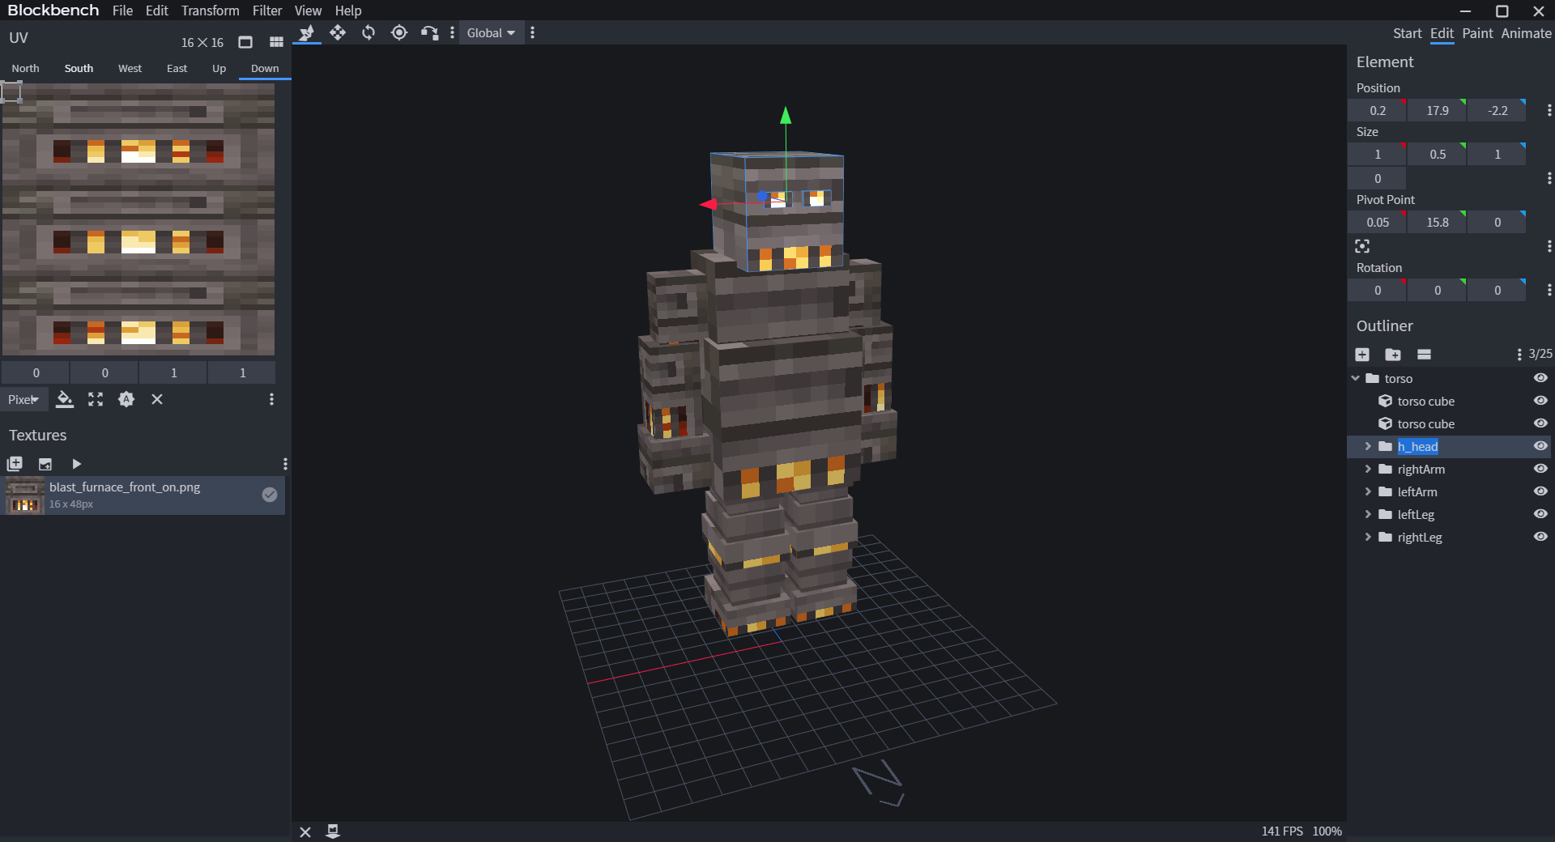1555x842 pixels.
Task: Click the UV fill paint bucket icon
Action: coord(65,399)
